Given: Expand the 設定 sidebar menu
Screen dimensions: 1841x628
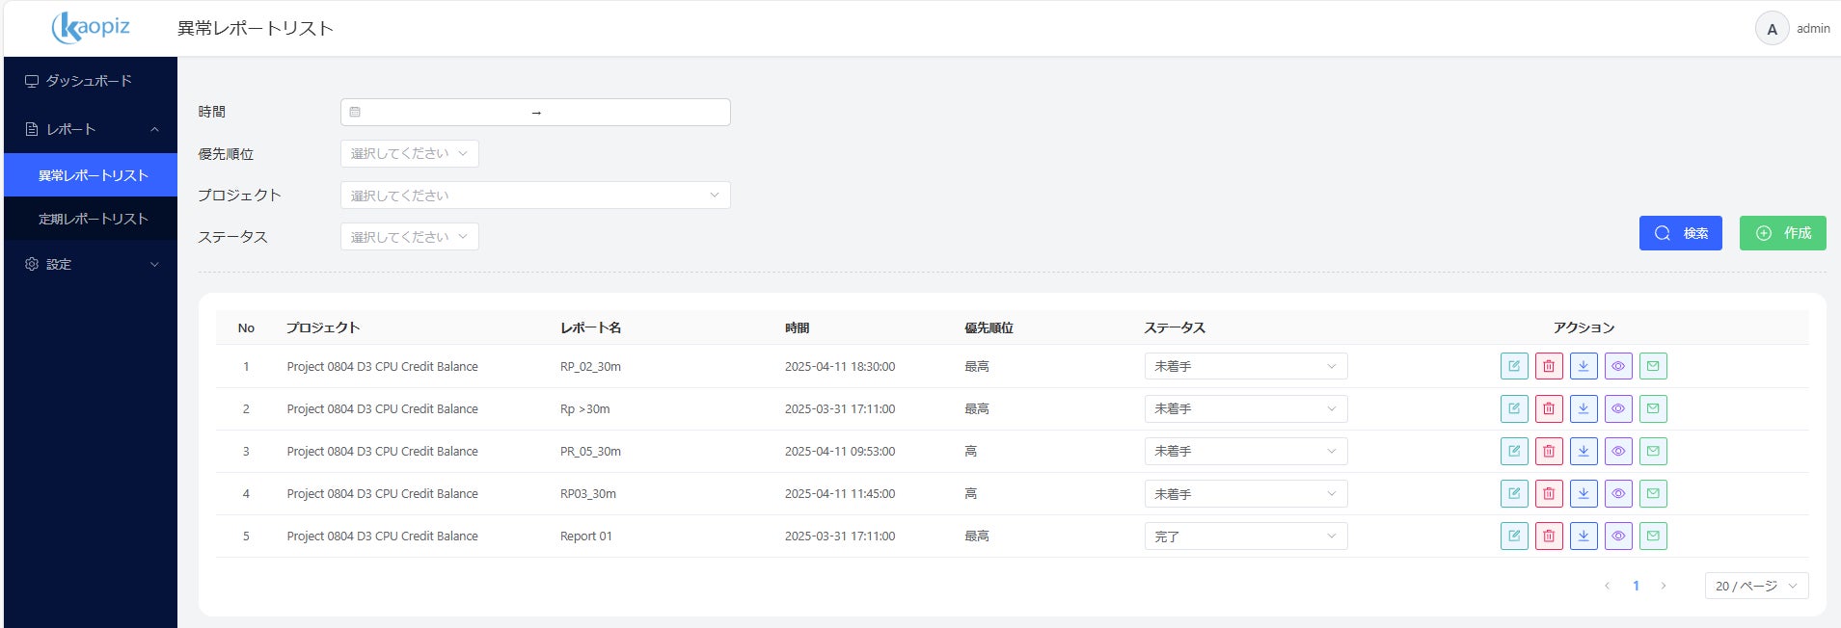Looking at the screenshot, I should click(x=92, y=264).
